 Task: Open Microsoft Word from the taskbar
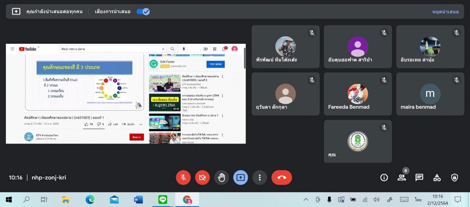click(138, 200)
